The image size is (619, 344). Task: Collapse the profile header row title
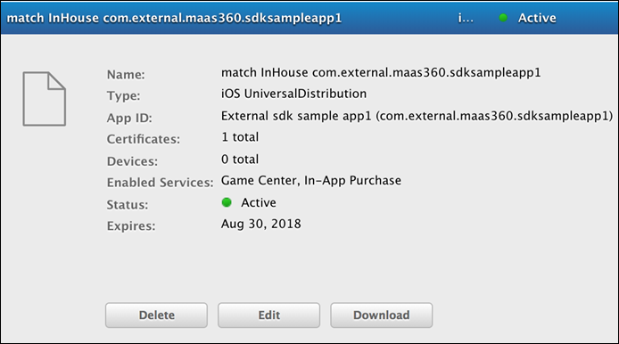(x=174, y=18)
